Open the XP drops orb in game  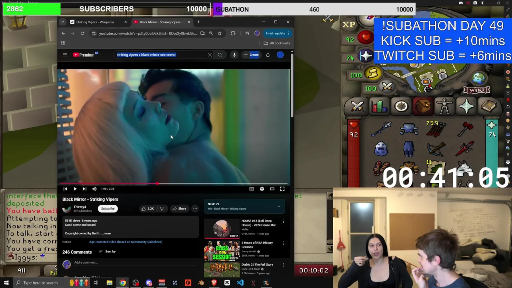pos(349,25)
